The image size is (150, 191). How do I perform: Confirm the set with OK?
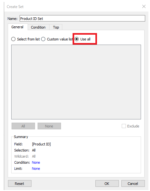(107, 184)
